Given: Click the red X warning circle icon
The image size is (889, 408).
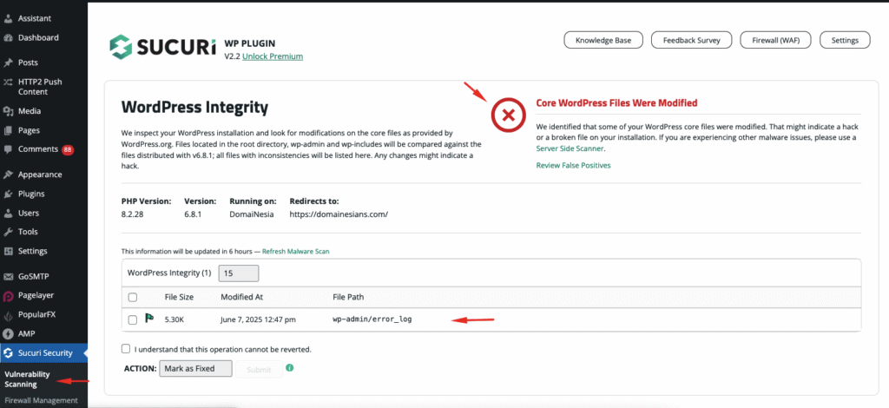Looking at the screenshot, I should (x=509, y=115).
